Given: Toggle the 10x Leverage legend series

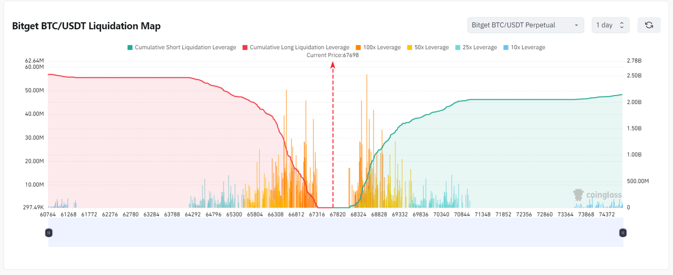Looking at the screenshot, I should pyautogui.click(x=524, y=47).
